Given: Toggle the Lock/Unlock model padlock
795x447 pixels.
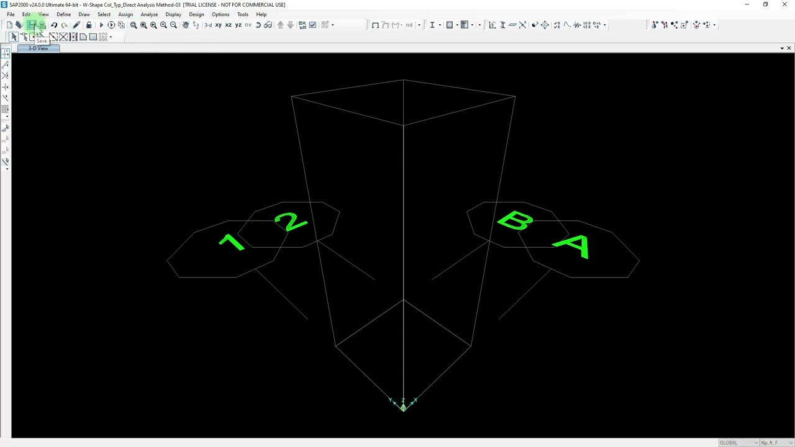Looking at the screenshot, I should tap(89, 25).
